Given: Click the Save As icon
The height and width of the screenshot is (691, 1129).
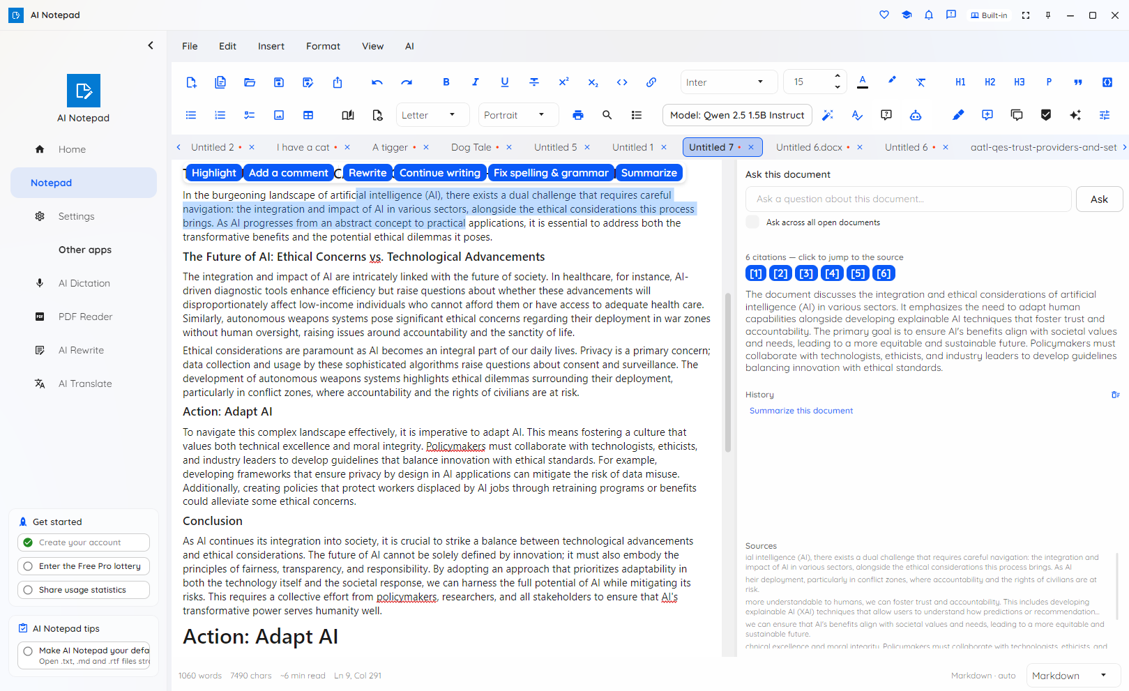Looking at the screenshot, I should [308, 82].
